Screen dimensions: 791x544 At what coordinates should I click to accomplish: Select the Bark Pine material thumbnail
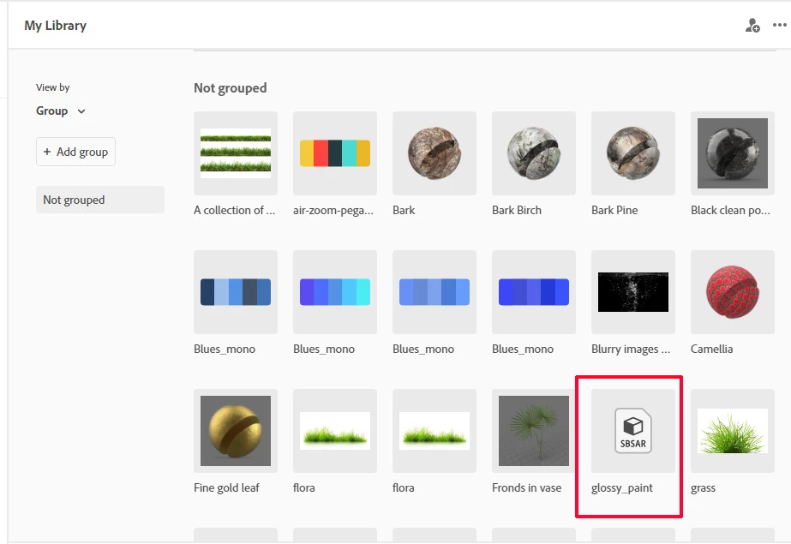pyautogui.click(x=633, y=153)
